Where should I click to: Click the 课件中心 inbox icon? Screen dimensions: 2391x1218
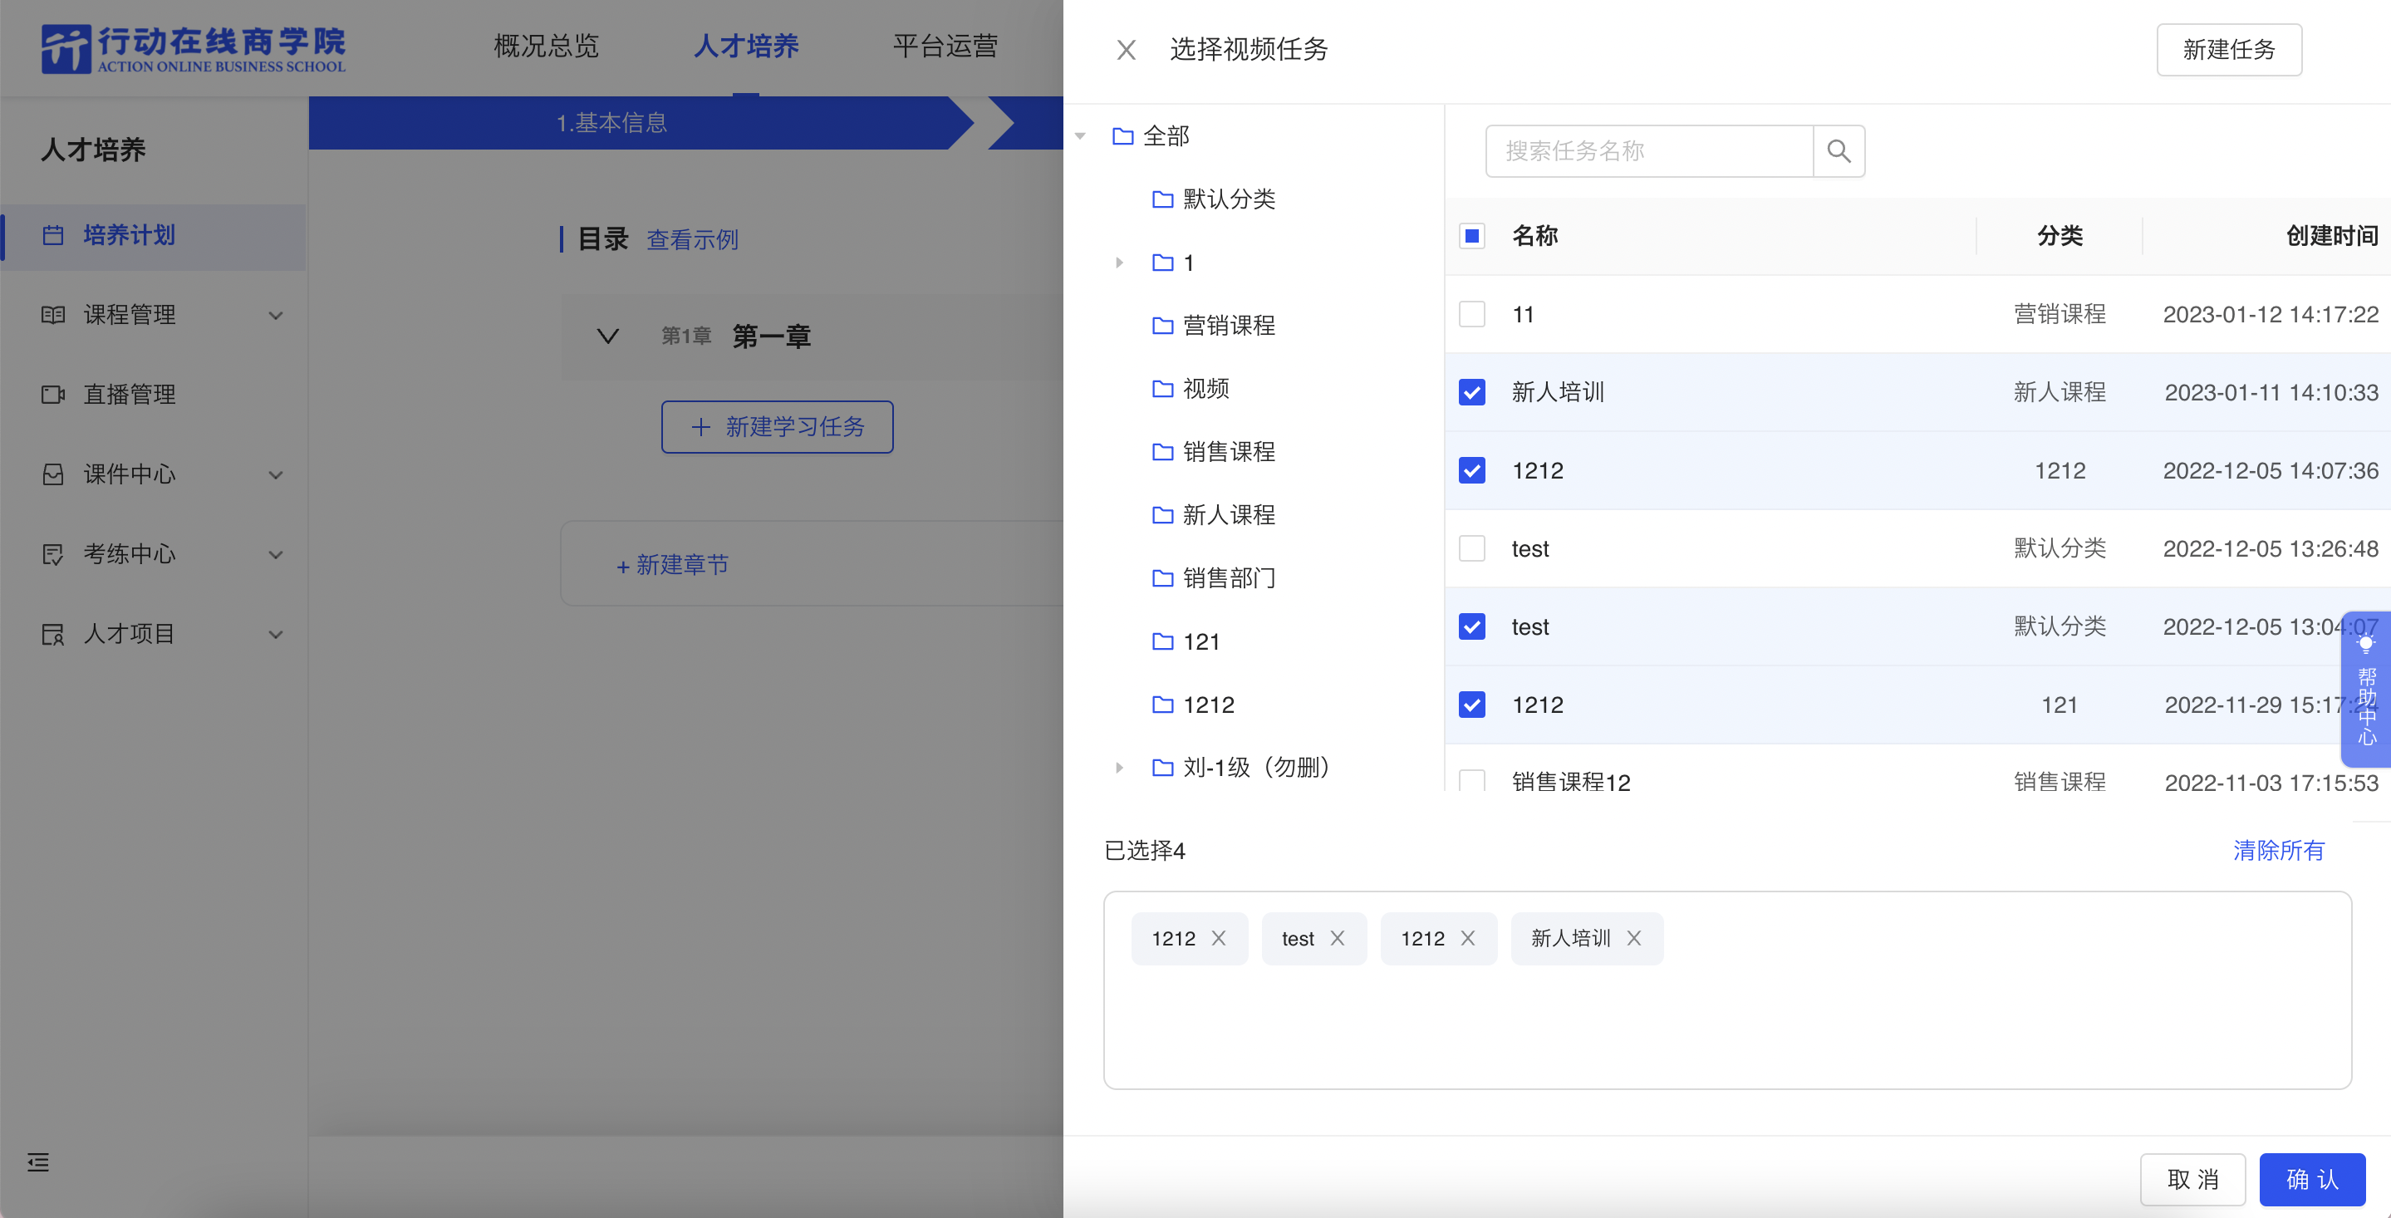(54, 474)
